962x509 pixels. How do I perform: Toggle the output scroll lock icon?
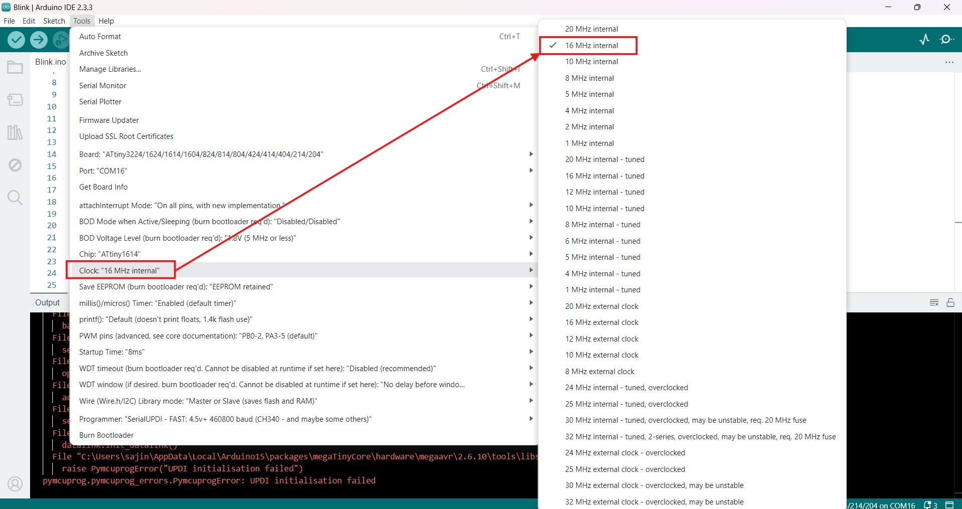(x=950, y=302)
